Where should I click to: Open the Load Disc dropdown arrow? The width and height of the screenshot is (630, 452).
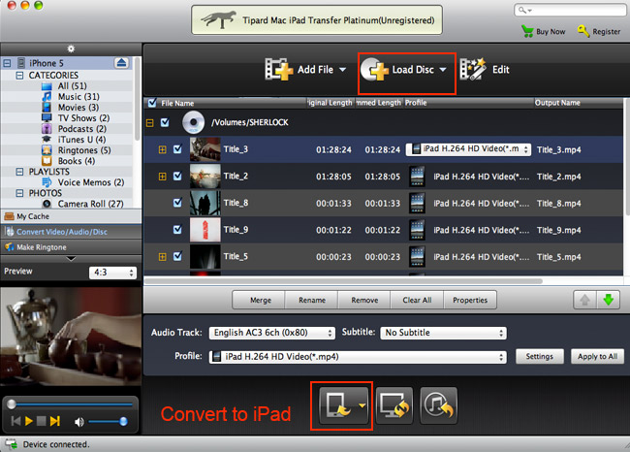click(x=442, y=70)
